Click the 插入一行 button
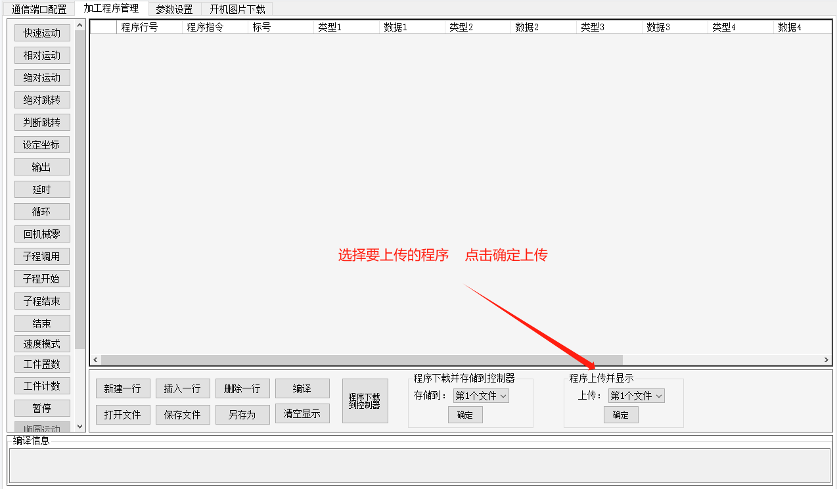This screenshot has height=489, width=837. (183, 388)
